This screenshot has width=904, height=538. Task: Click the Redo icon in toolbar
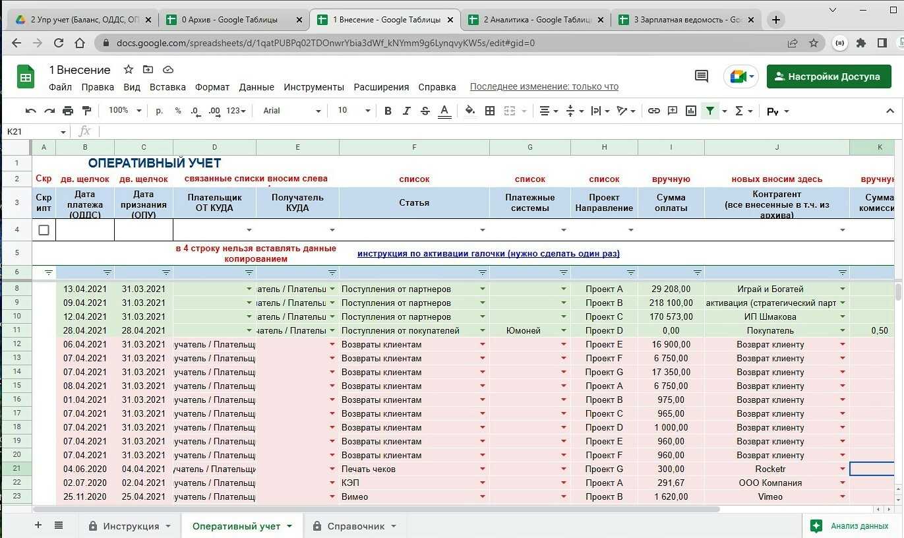[x=49, y=111]
